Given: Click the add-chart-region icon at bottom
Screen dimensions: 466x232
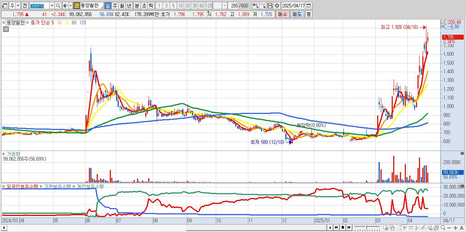Looking at the screenshot, I should [385, 228].
